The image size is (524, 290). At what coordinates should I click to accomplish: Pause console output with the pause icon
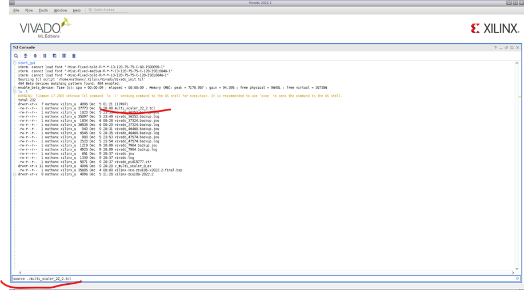click(45, 56)
